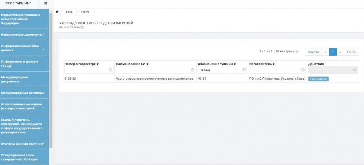364x165 pixels.
Task: Toggle the hamburger sidebar menu
Action: 46,3
